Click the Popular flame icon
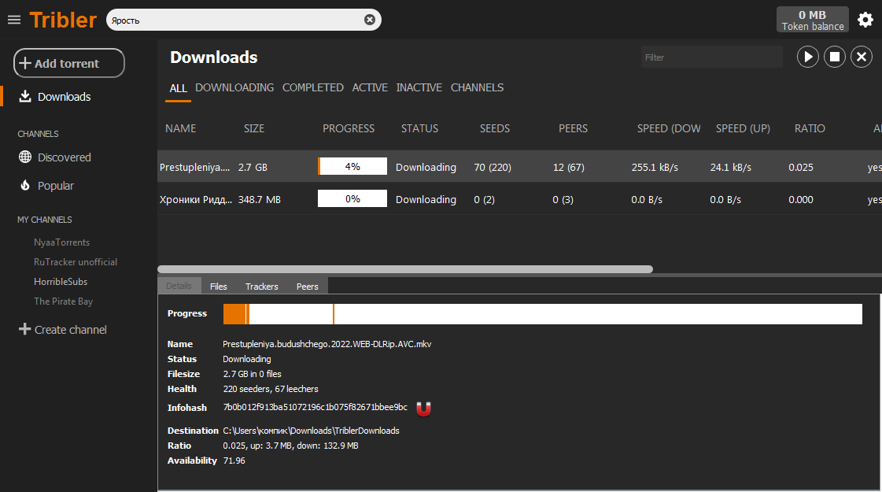 tap(24, 185)
